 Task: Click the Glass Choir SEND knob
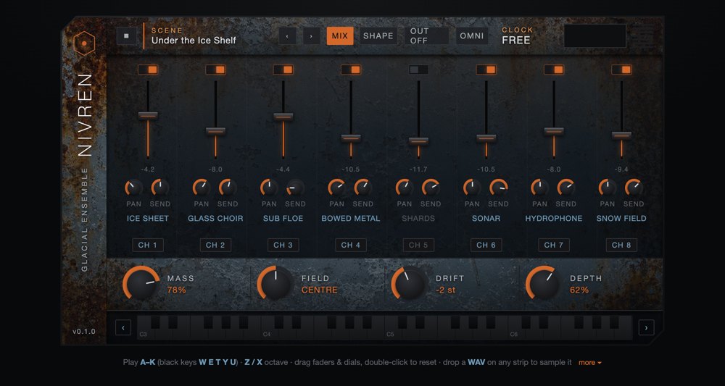click(x=228, y=188)
